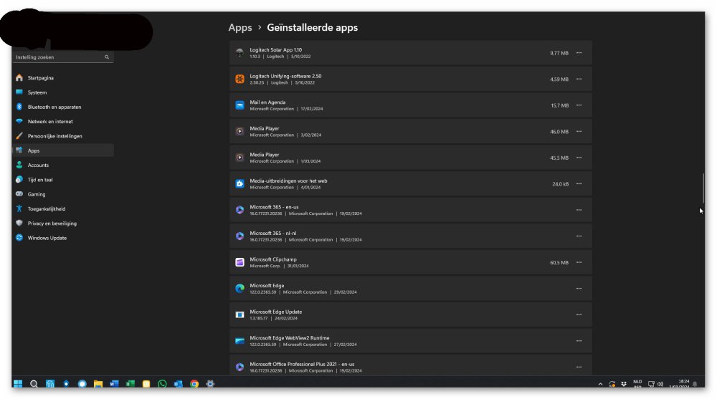Click the Windows Update sidebar icon
This screenshot has width=717, height=399.
19,238
